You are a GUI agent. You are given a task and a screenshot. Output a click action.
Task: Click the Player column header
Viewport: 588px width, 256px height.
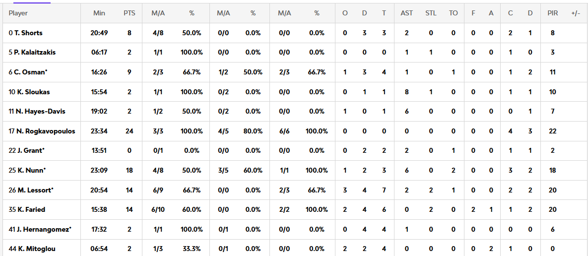tap(18, 13)
